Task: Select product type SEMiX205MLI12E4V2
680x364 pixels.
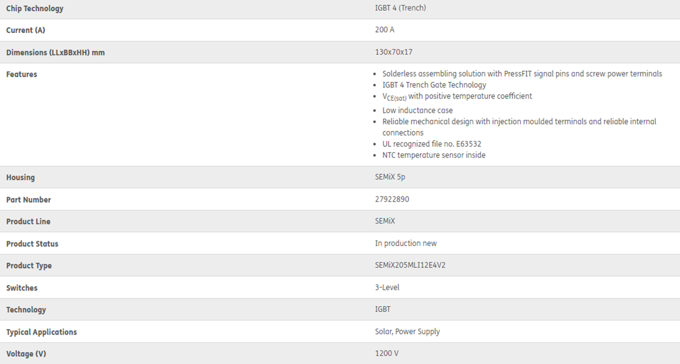Action: 410,265
